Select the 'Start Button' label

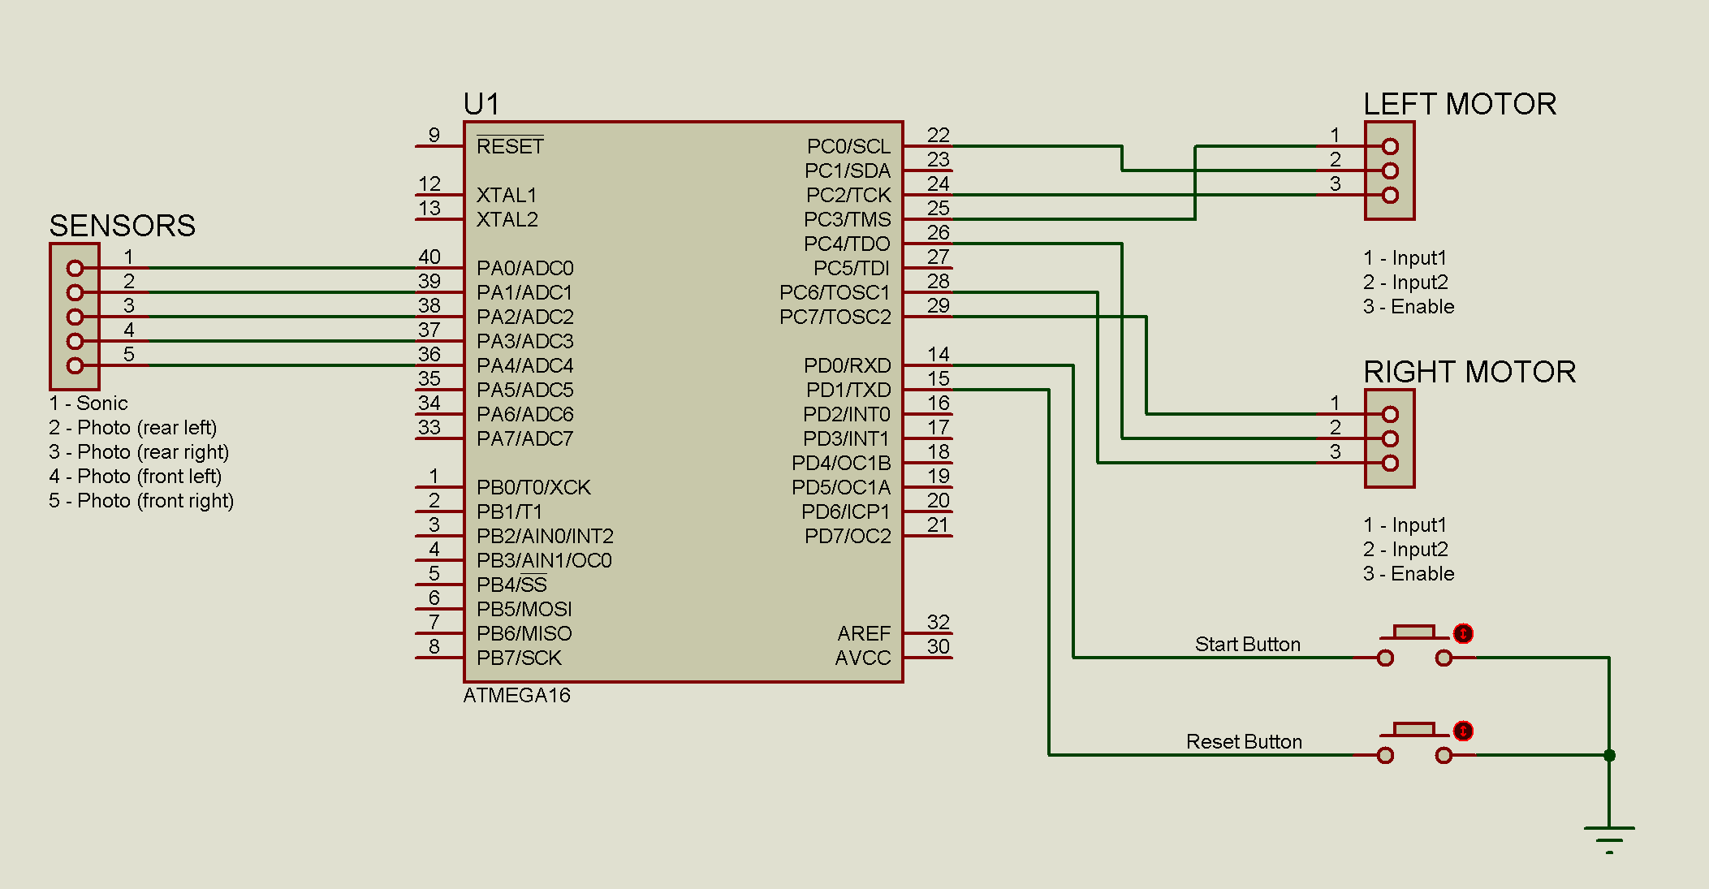tap(1248, 645)
